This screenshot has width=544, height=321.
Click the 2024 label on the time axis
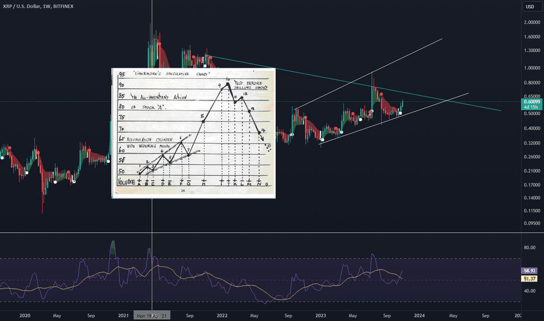pyautogui.click(x=419, y=316)
